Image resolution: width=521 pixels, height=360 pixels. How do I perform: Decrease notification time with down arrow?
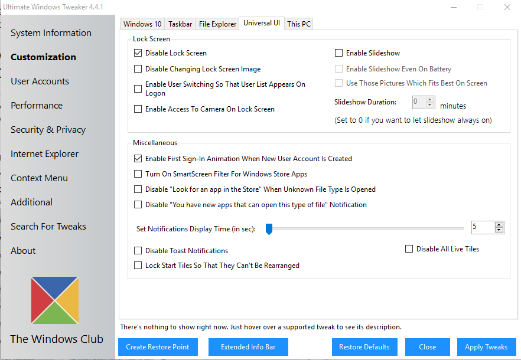point(499,230)
